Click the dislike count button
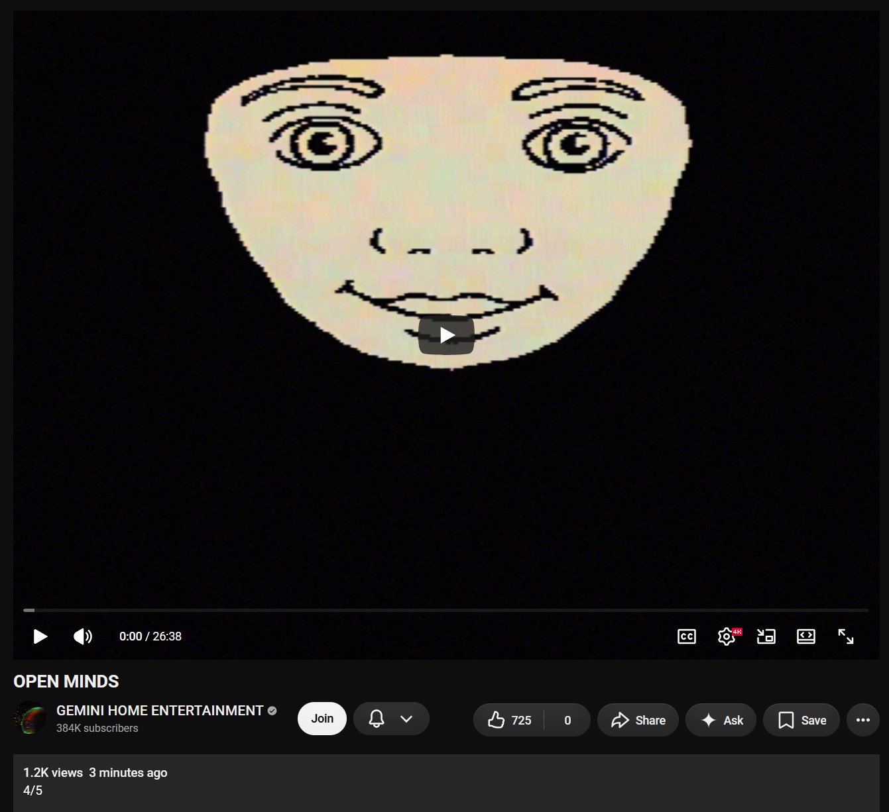Screen dimensions: 889x812 tap(567, 720)
